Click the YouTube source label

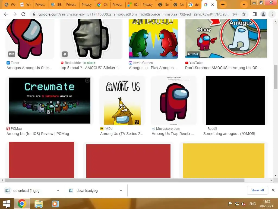194,63
